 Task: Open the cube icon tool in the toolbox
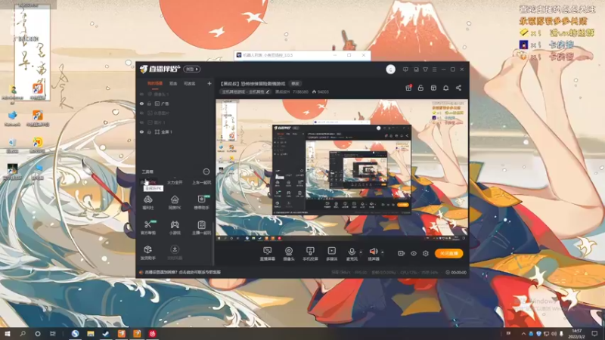coord(147,252)
